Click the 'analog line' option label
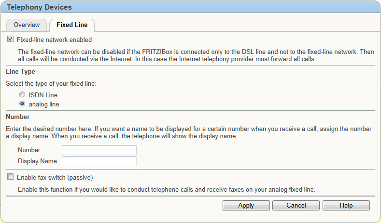The width and height of the screenshot is (381, 223). (x=44, y=105)
